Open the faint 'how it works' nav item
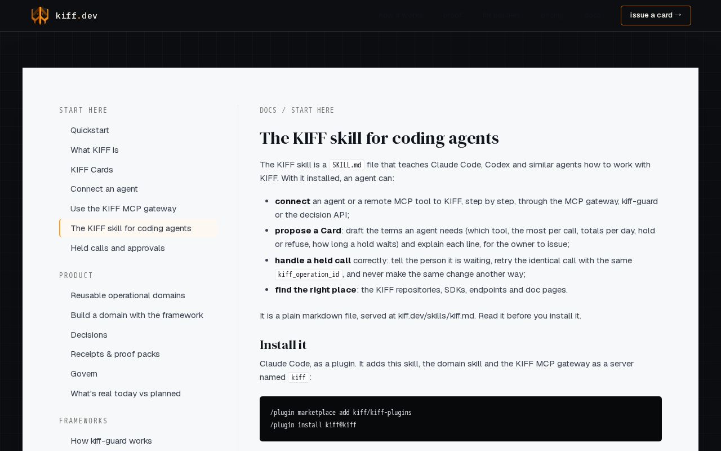The height and width of the screenshot is (451, 721). tap(400, 15)
